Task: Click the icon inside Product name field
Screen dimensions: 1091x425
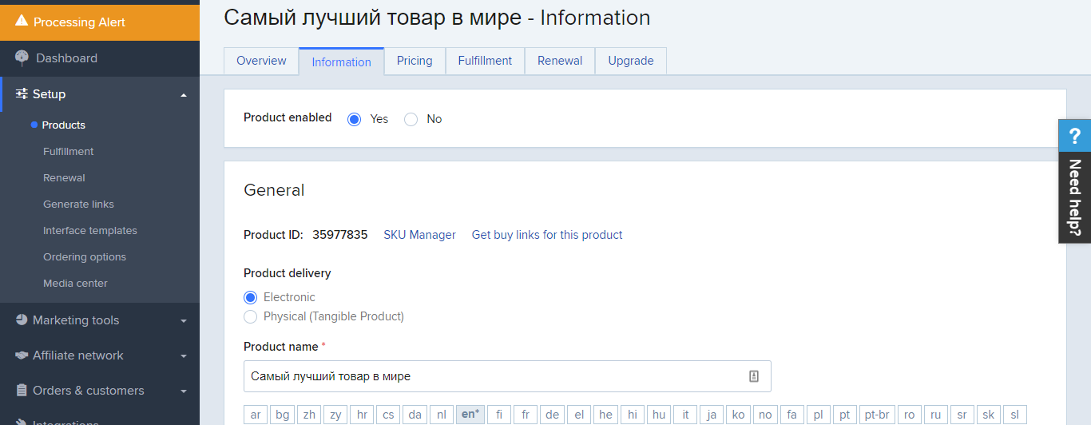Action: [753, 376]
